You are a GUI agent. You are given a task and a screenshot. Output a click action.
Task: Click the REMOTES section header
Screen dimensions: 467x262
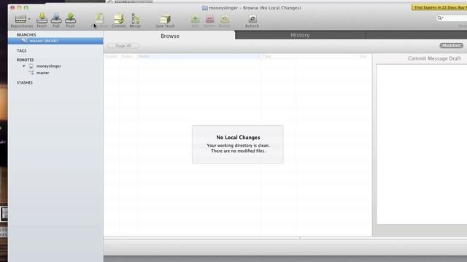tap(25, 60)
